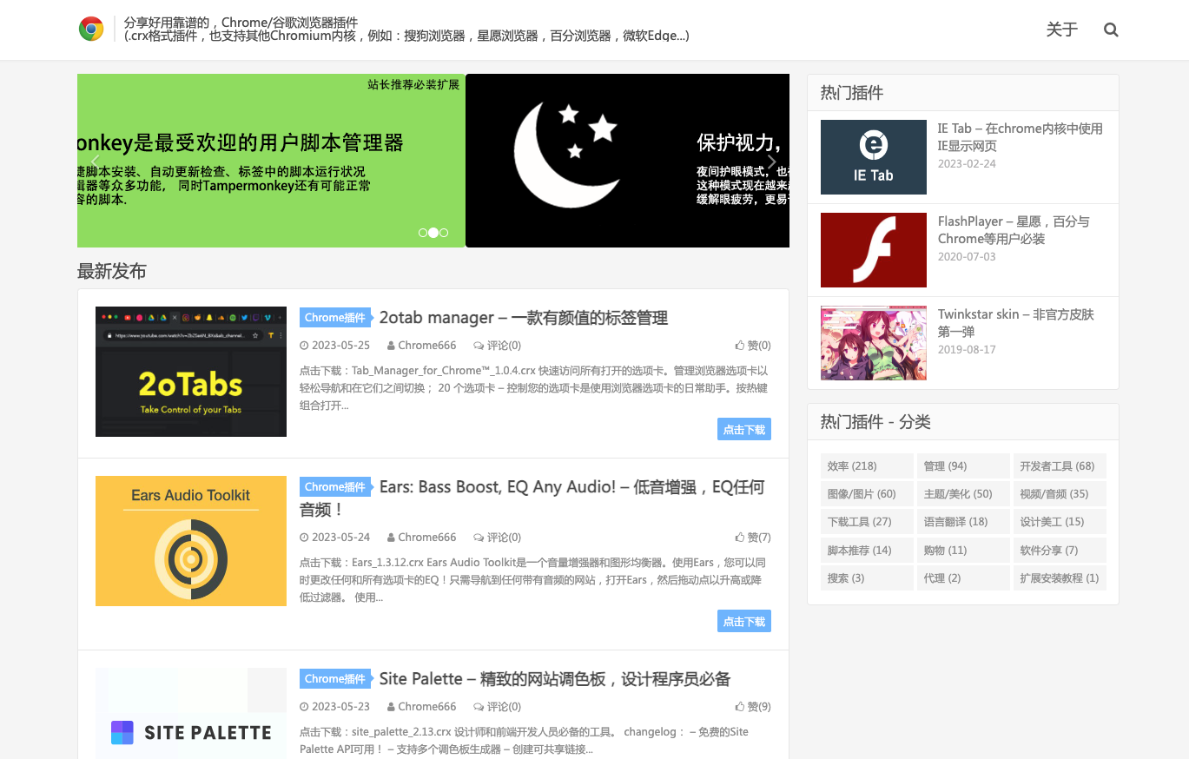Open 评论(0) on Ears post
This screenshot has height=759, width=1189.
tap(498, 537)
